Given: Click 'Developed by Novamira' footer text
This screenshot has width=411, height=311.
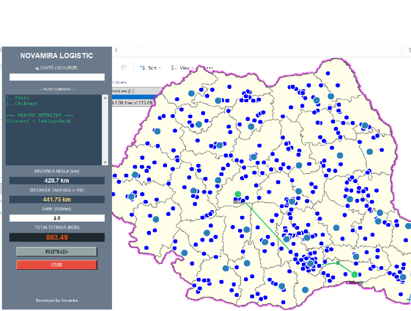Looking at the screenshot, I should tap(56, 300).
